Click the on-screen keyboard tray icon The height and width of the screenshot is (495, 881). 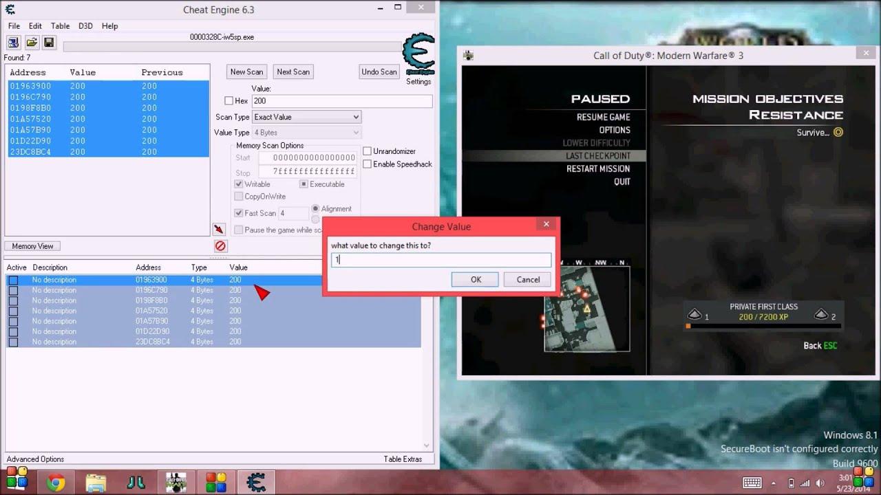[752, 483]
